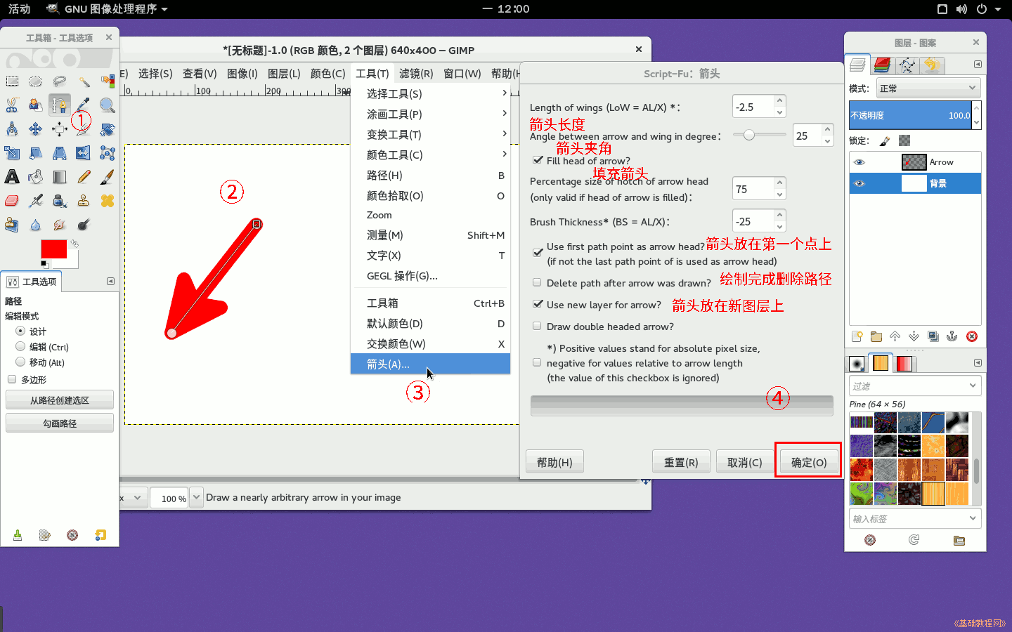Expand the 变换工具(T) submenu
The image size is (1012, 632).
pyautogui.click(x=430, y=134)
